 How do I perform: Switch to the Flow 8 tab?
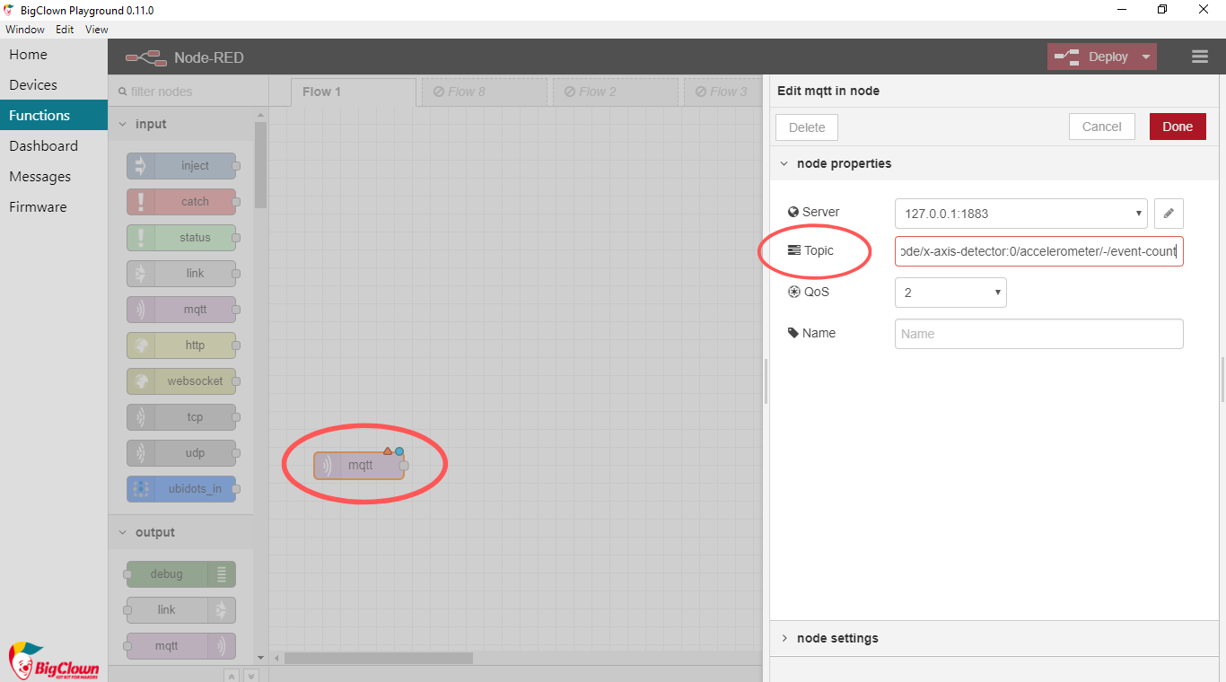[x=485, y=92]
